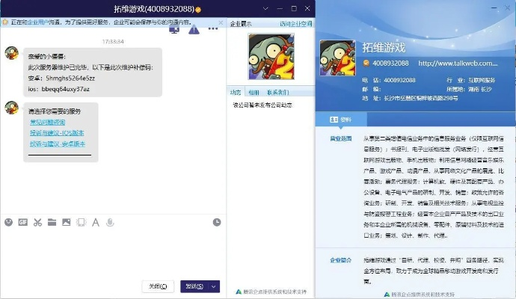The height and width of the screenshot is (299, 516).
Task: Open the emoji picker
Action: point(9,222)
